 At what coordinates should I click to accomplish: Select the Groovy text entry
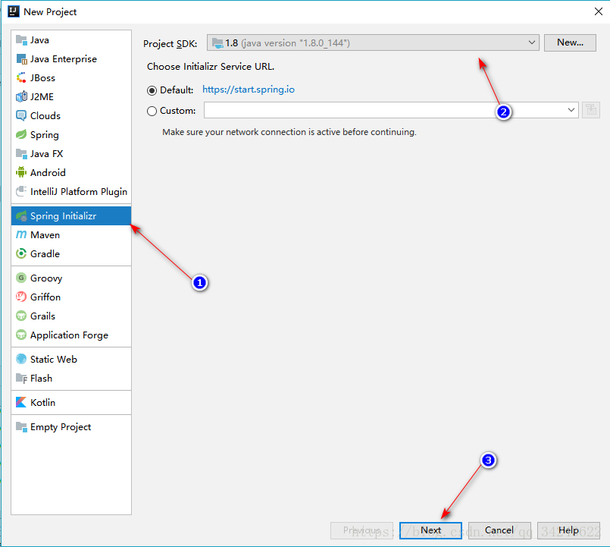[46, 278]
